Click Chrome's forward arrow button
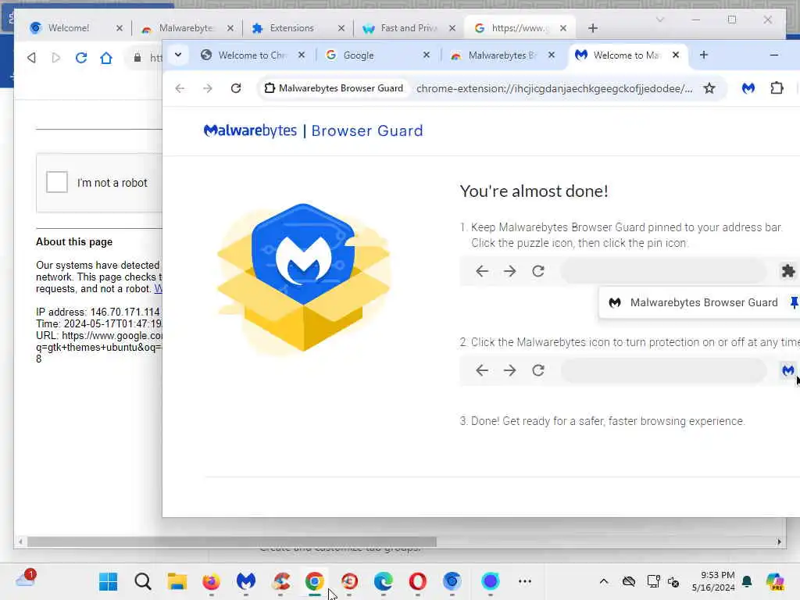 [207, 88]
